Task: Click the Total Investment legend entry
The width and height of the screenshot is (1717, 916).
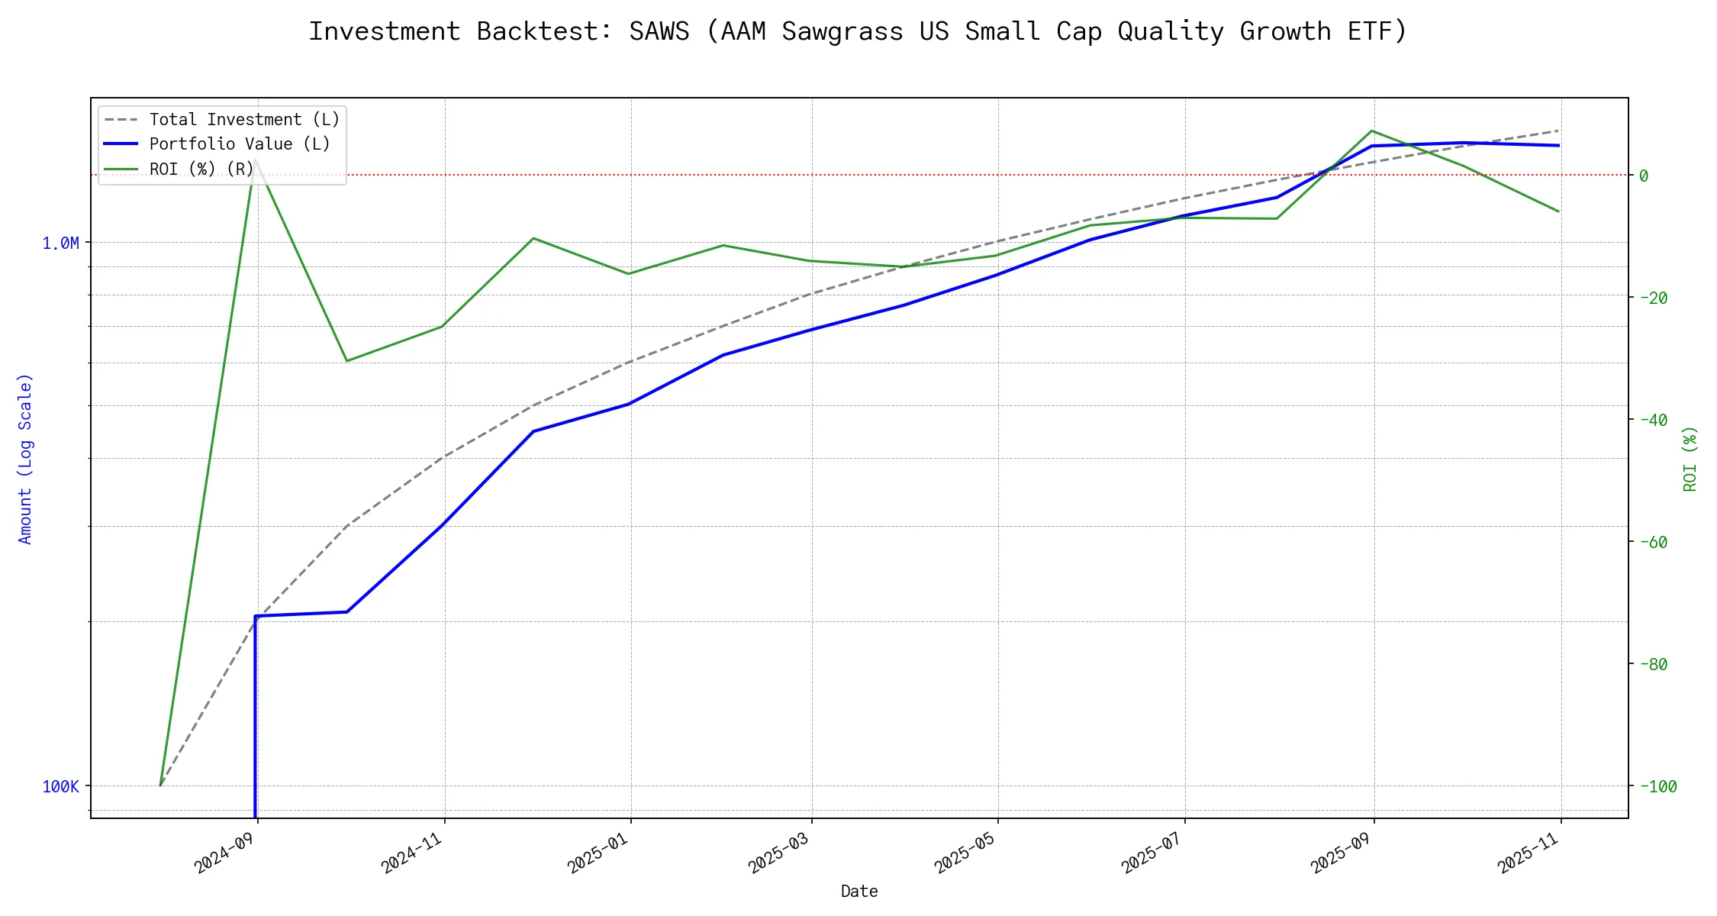Action: click(244, 120)
